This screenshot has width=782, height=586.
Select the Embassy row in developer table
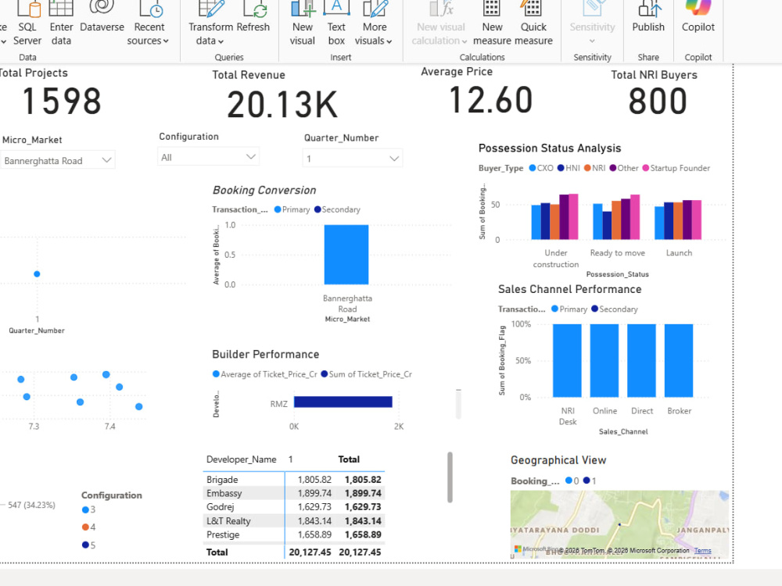tap(294, 493)
